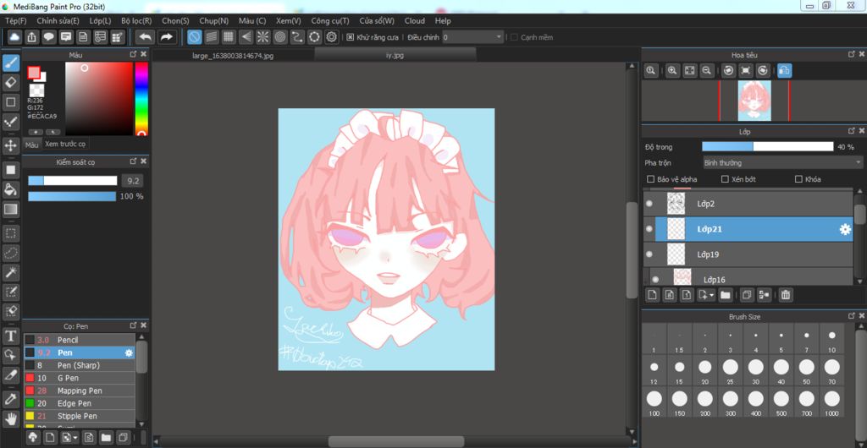
Task: Toggle Khử răng cưa checkbox
Action: click(350, 37)
